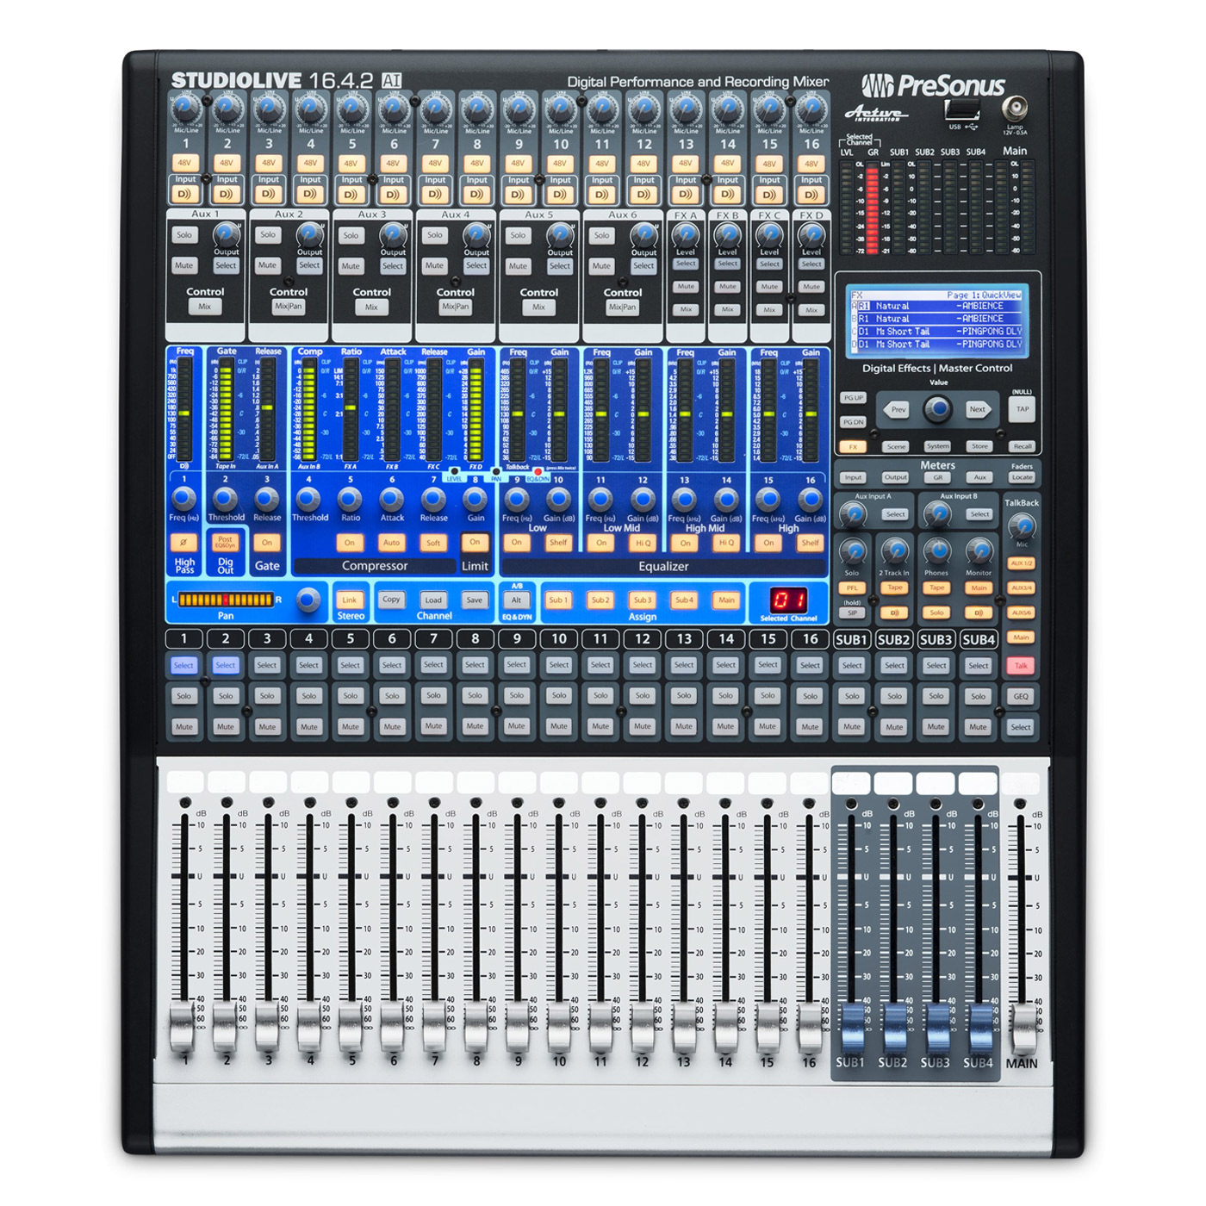Click the Selected Channel 01 display
The width and height of the screenshot is (1206, 1206).
(788, 600)
